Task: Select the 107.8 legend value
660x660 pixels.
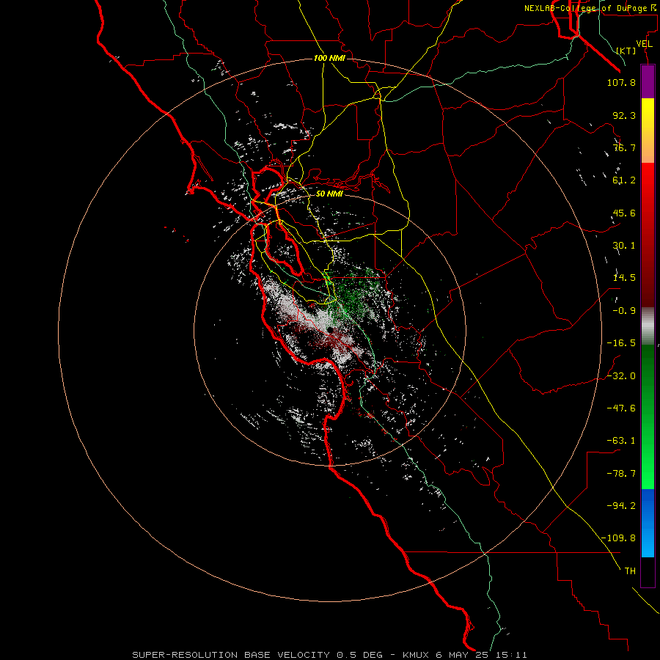Action: point(621,82)
